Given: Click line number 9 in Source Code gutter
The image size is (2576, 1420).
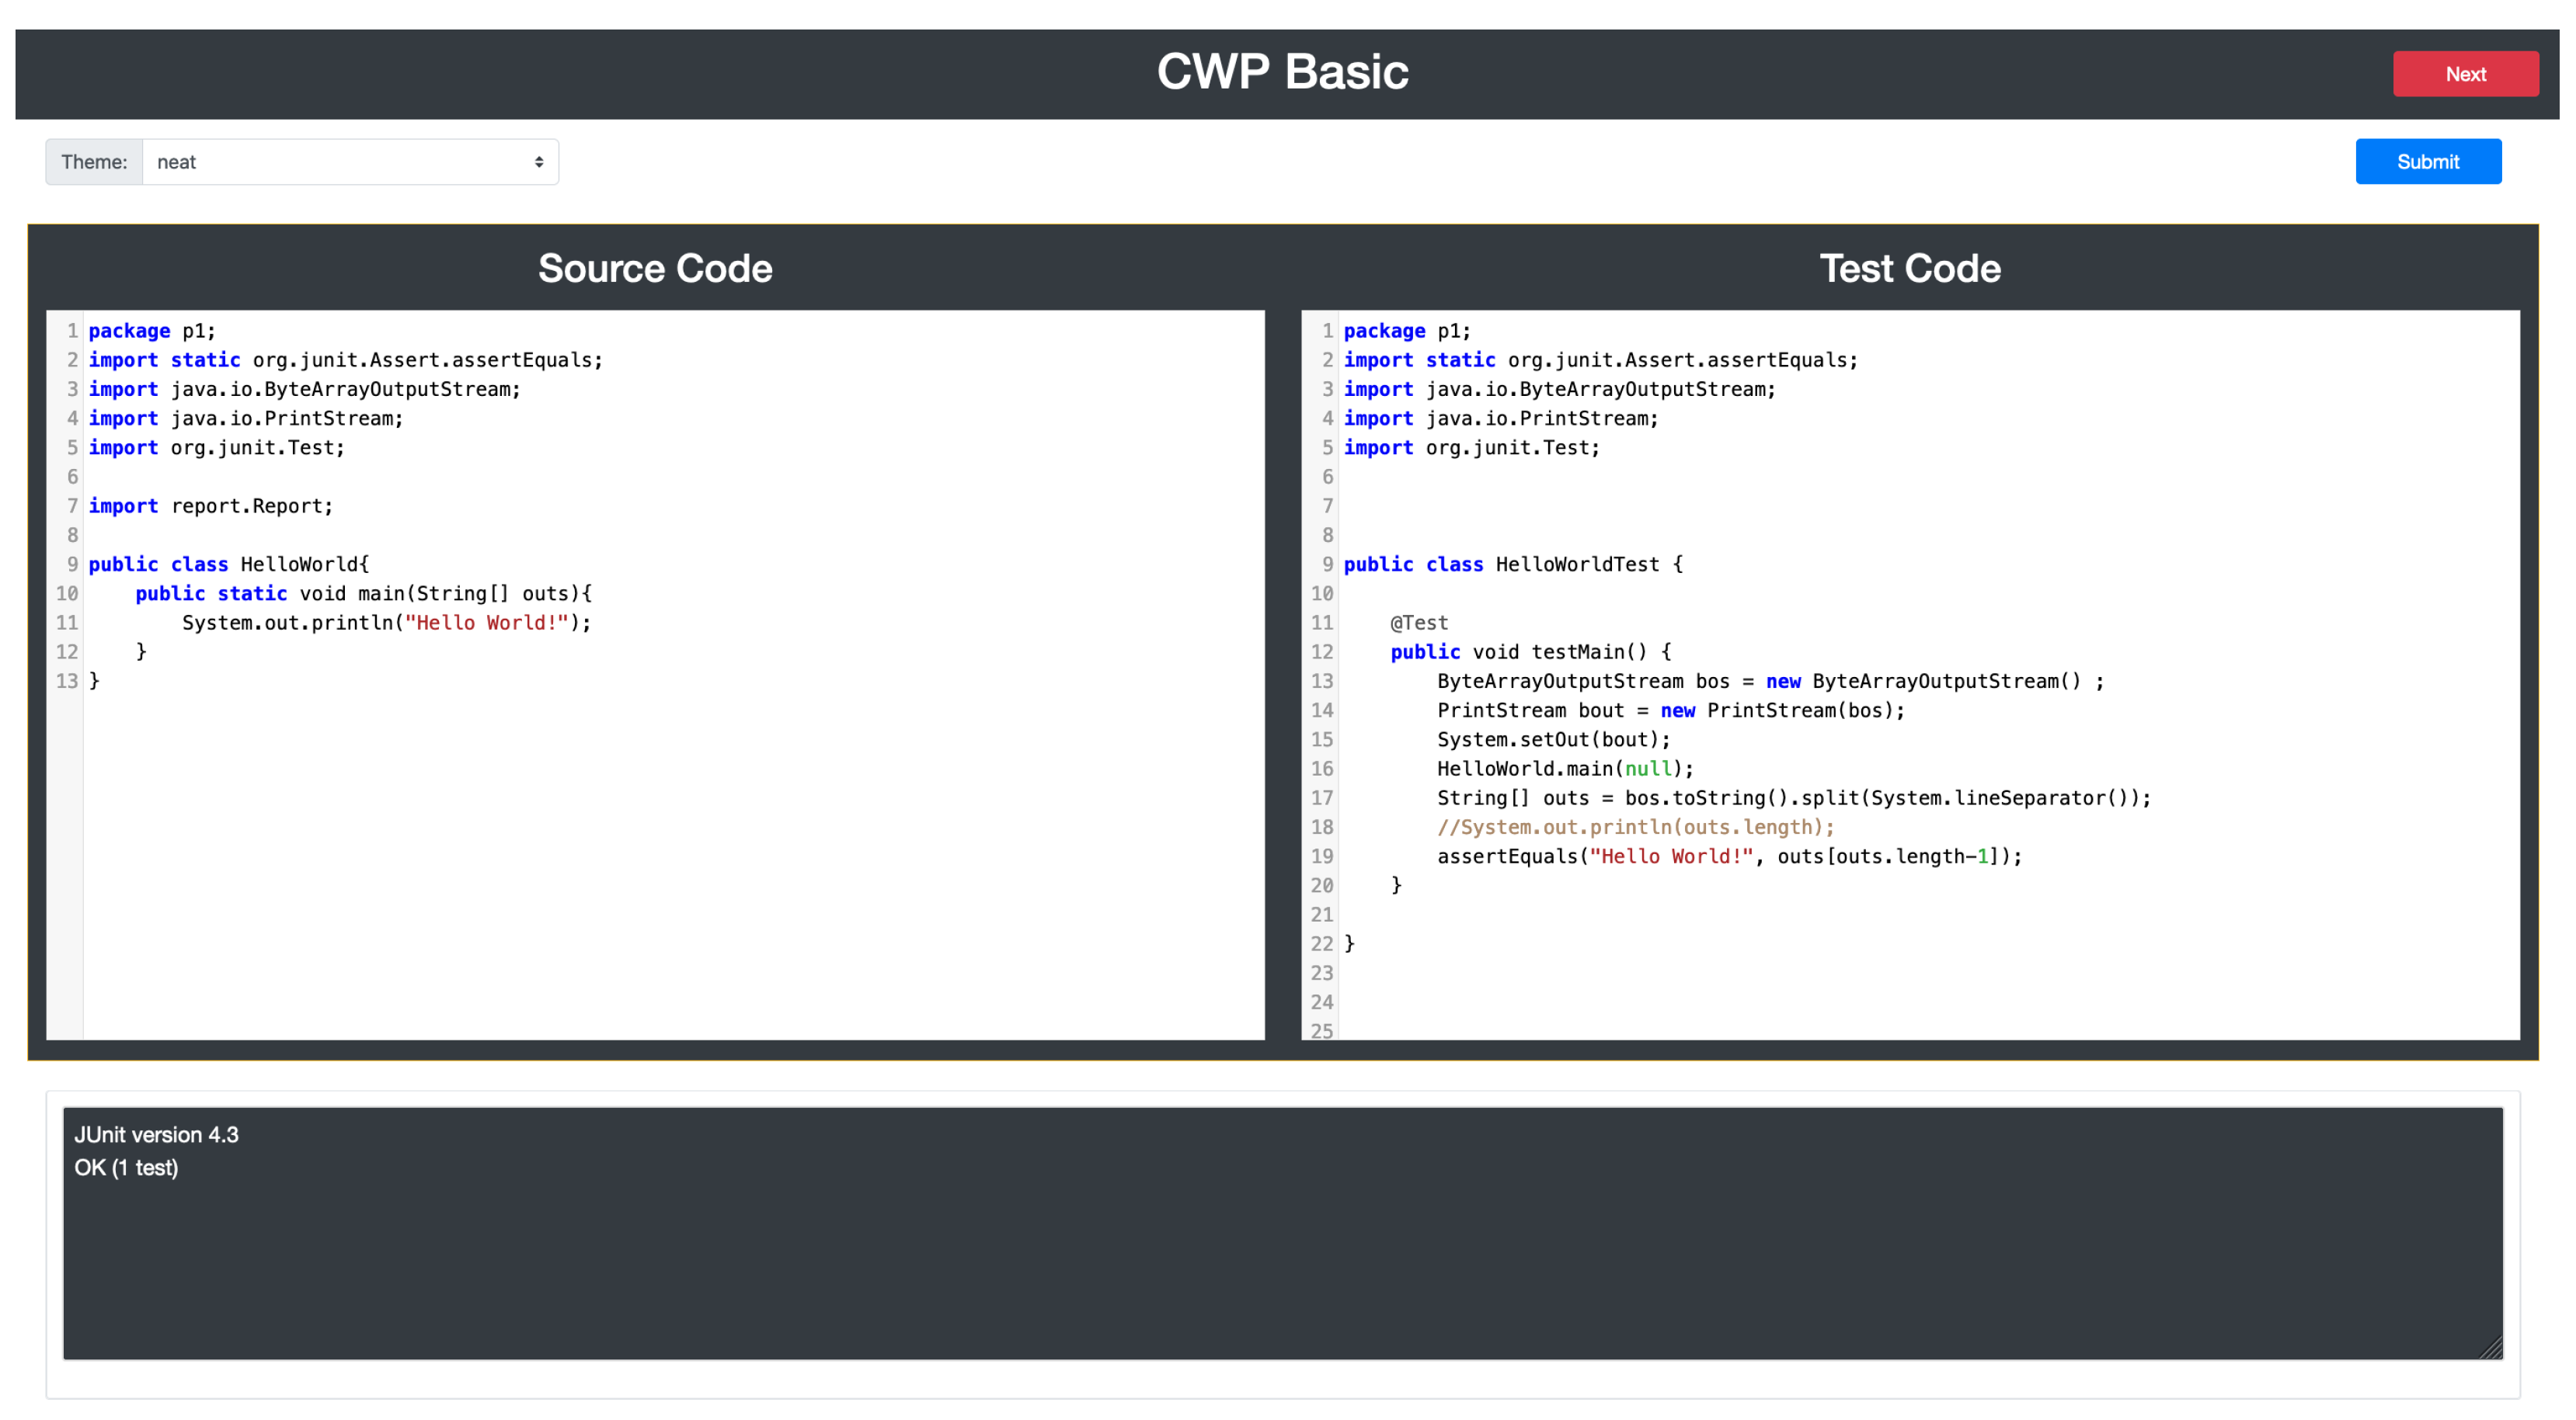Looking at the screenshot, I should point(72,564).
